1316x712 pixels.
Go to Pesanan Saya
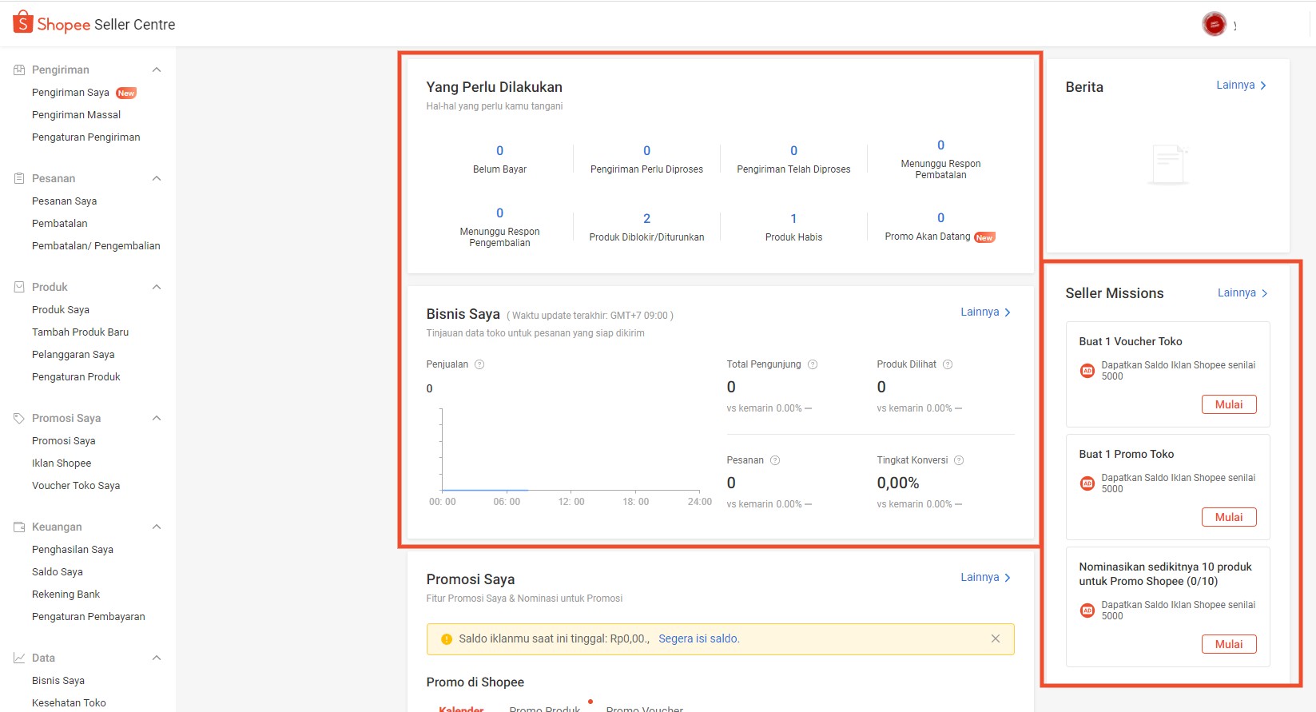pyautogui.click(x=64, y=201)
